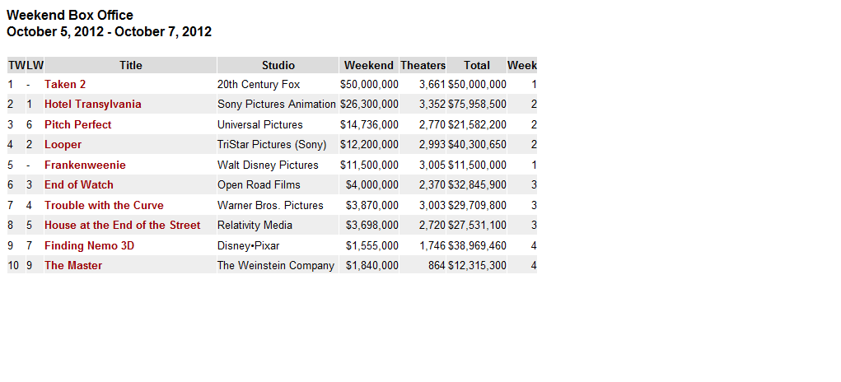Click the 3,352 theaters value
Viewport: 841px width, 382px height.
(432, 104)
